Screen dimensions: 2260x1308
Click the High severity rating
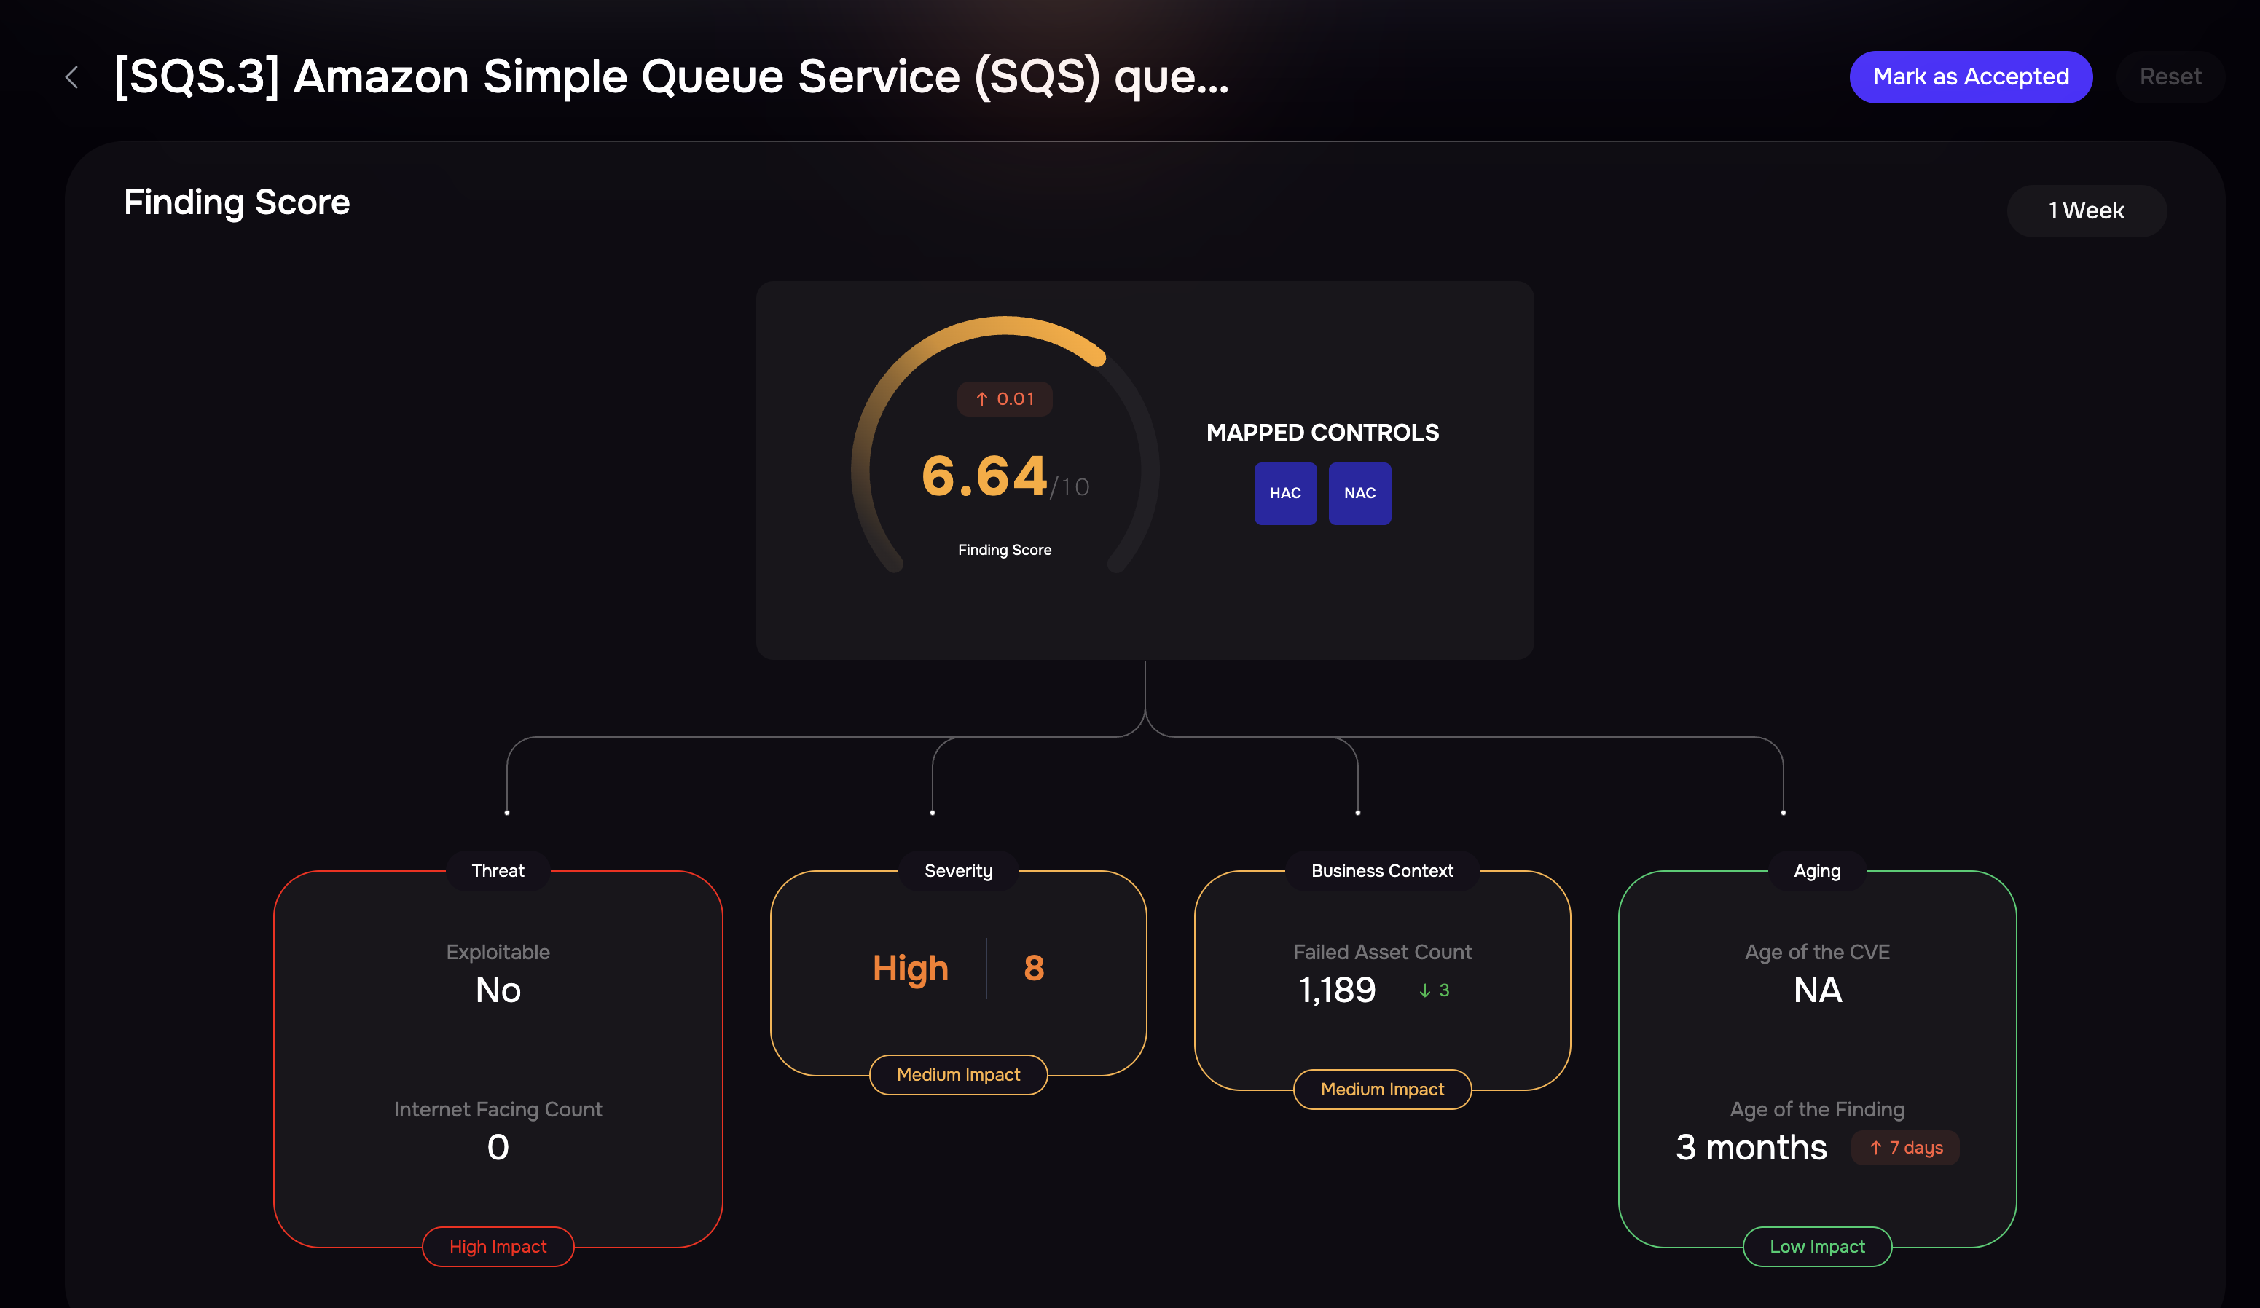point(910,968)
